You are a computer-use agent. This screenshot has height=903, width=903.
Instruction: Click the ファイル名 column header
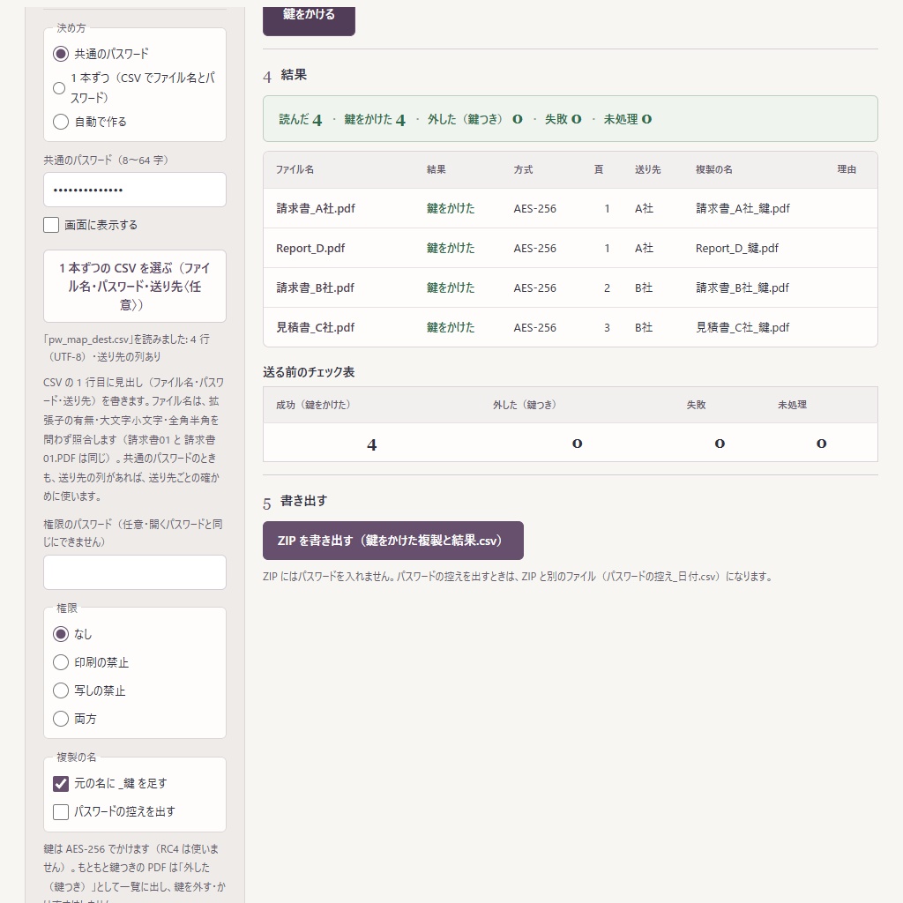click(295, 169)
